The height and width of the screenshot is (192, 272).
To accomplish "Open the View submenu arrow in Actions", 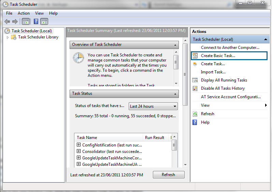I will (266, 105).
